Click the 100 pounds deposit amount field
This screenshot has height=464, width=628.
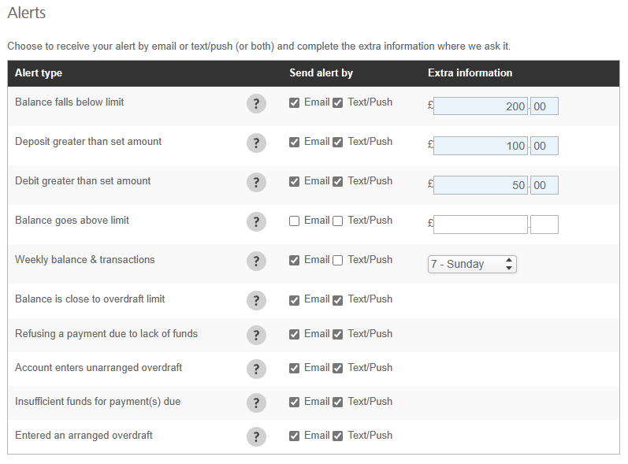(480, 146)
